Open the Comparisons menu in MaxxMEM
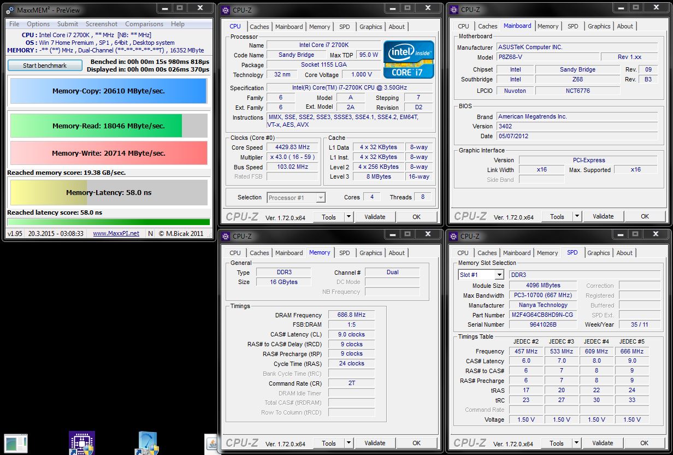Viewport: 673px width, 455px height. pyautogui.click(x=144, y=24)
